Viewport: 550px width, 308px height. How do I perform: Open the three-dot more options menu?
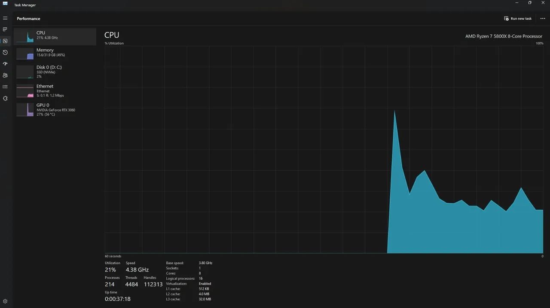(543, 18)
